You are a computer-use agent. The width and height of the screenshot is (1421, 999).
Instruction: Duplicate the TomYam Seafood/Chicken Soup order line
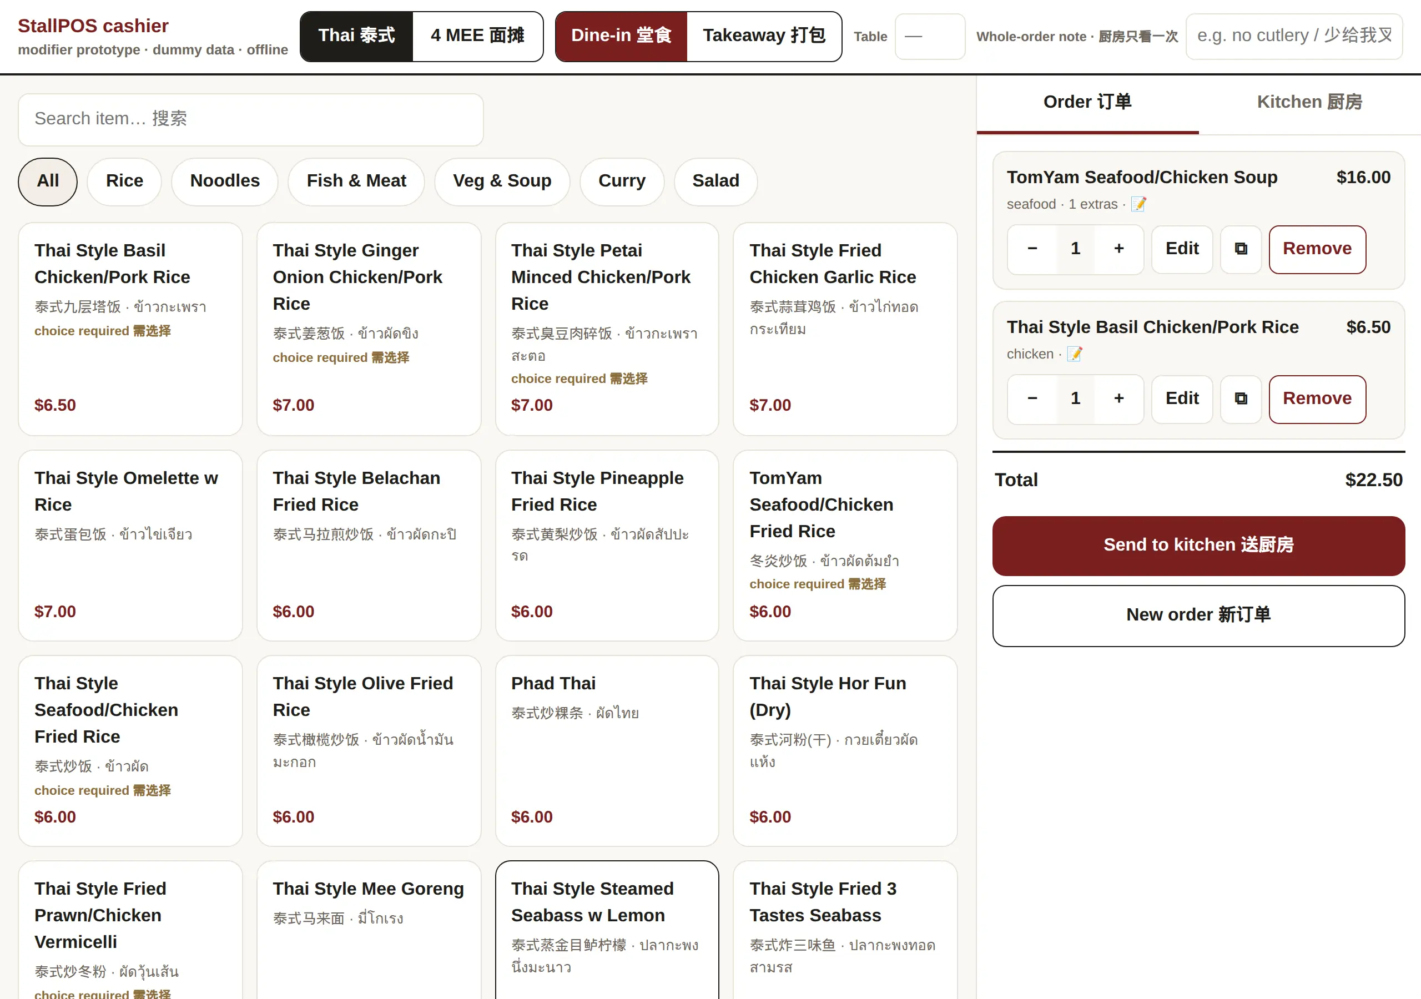(x=1240, y=249)
